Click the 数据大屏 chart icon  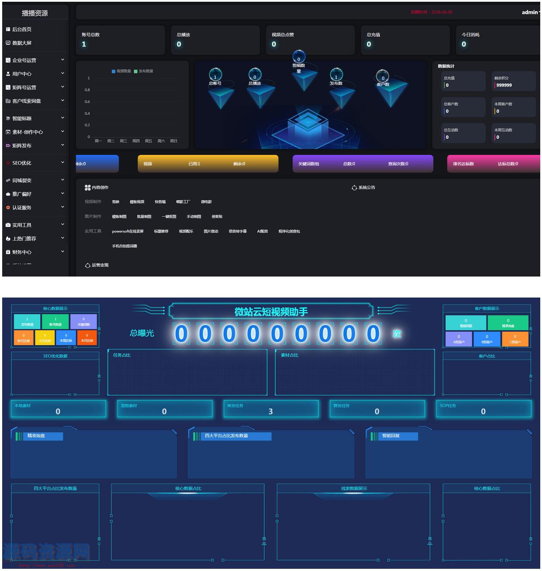(8, 43)
